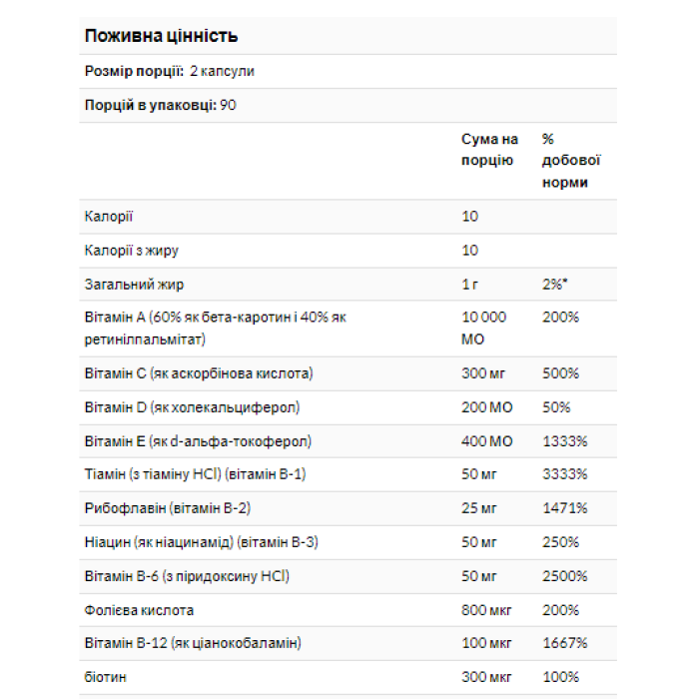The width and height of the screenshot is (699, 699).
Task: Click the 3333% daily value for Тіамін
Action: [x=565, y=474]
